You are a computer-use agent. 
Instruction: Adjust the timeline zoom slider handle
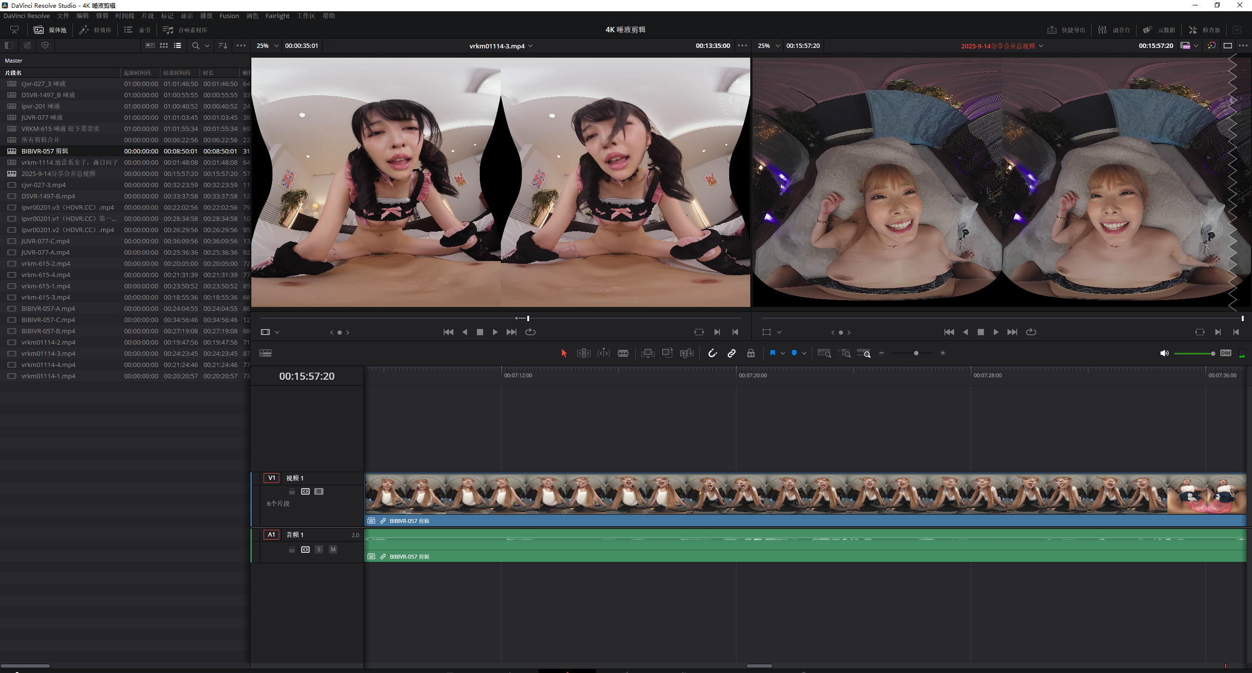click(x=916, y=353)
